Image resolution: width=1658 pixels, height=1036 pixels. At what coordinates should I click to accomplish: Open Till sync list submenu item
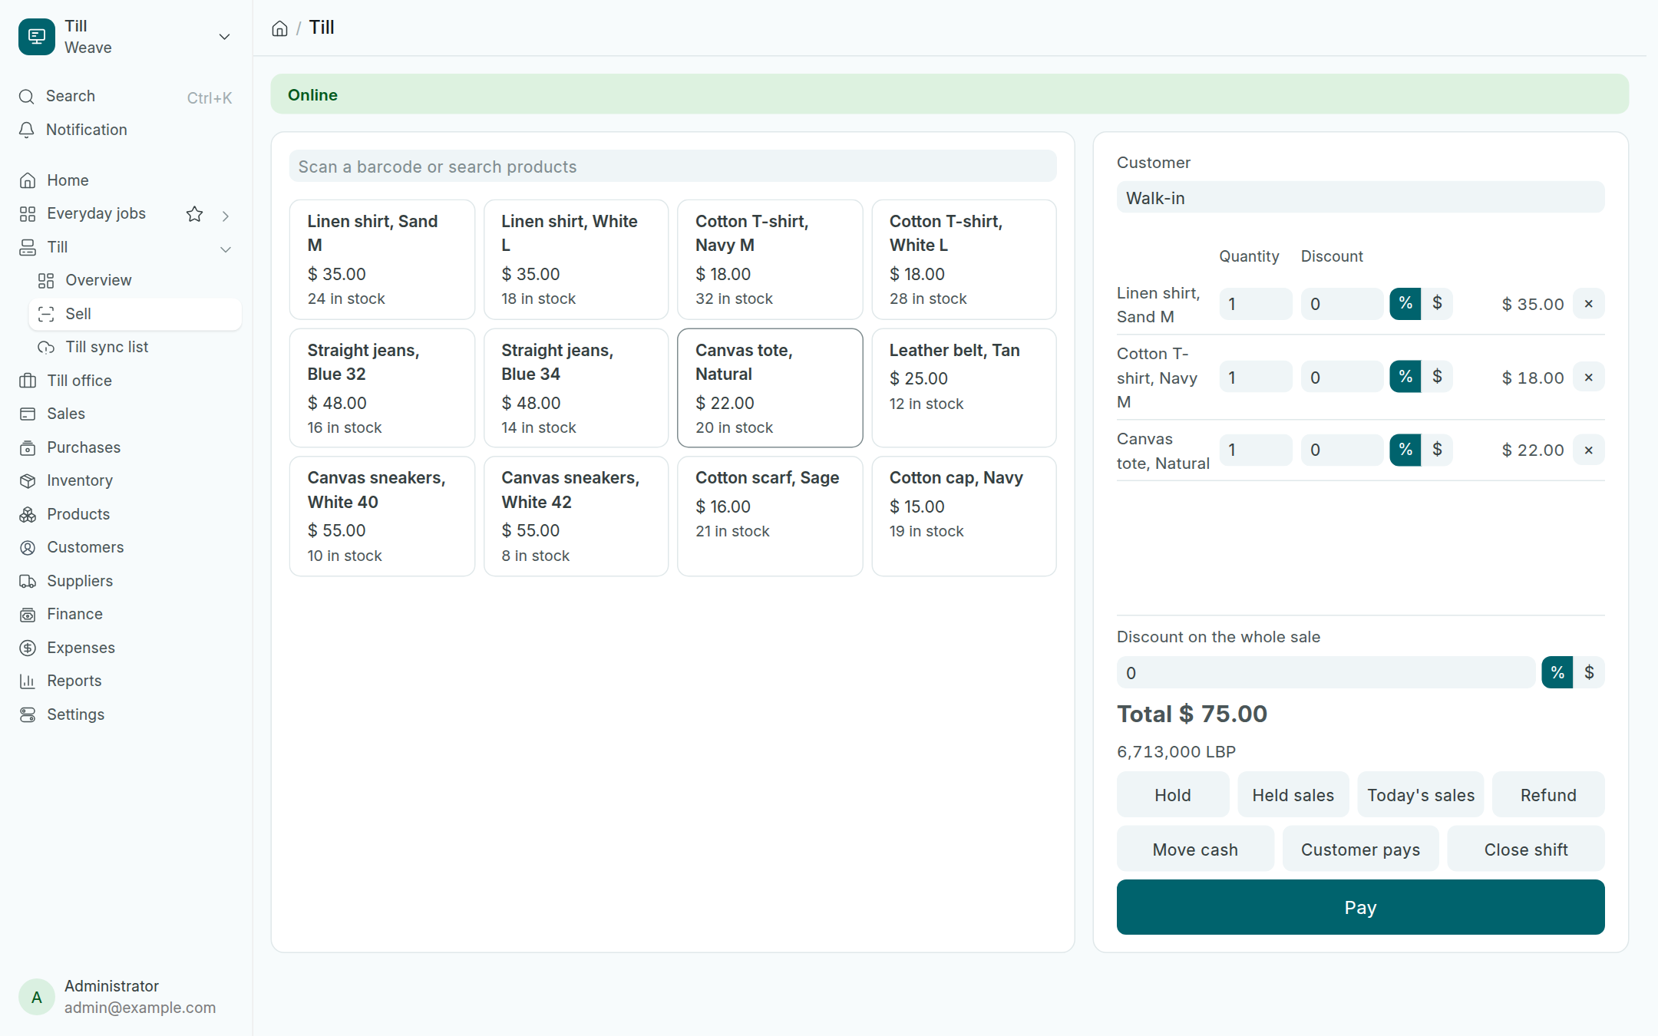135,348
